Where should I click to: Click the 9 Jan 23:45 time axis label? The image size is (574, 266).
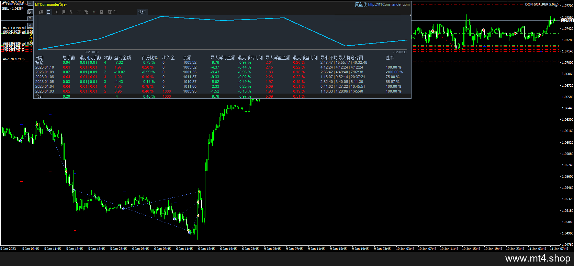(382, 249)
